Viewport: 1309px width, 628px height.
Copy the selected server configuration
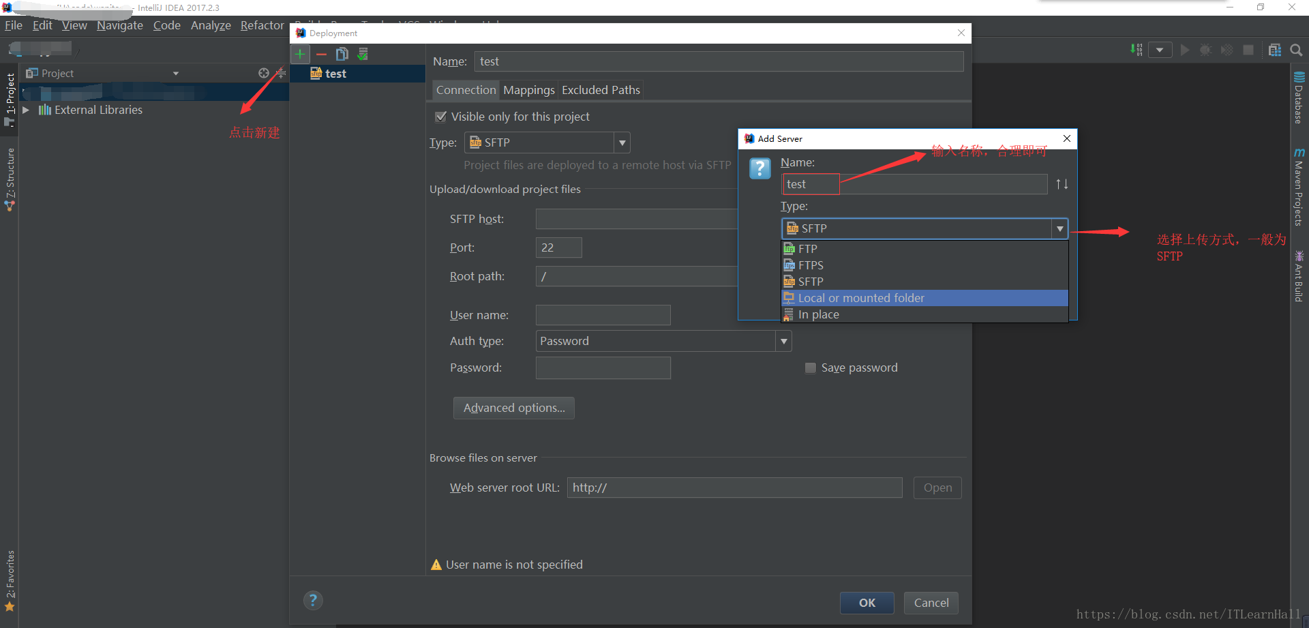[342, 54]
